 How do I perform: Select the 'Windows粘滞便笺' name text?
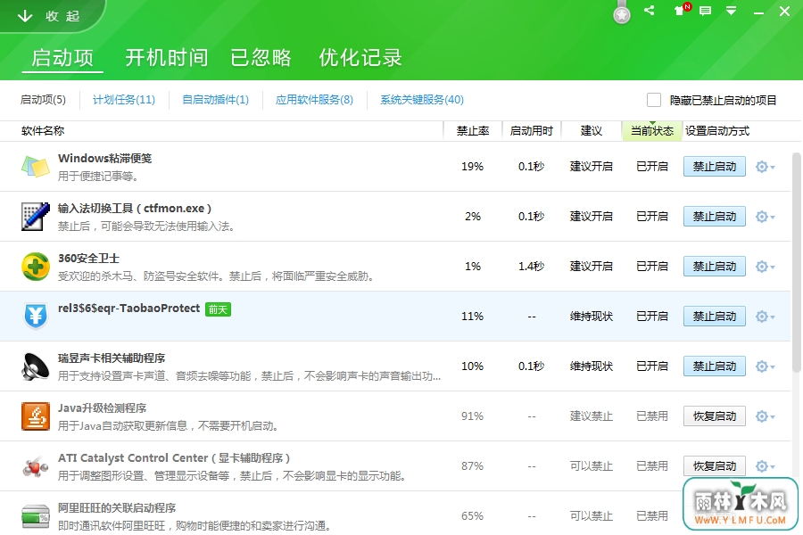tap(105, 158)
